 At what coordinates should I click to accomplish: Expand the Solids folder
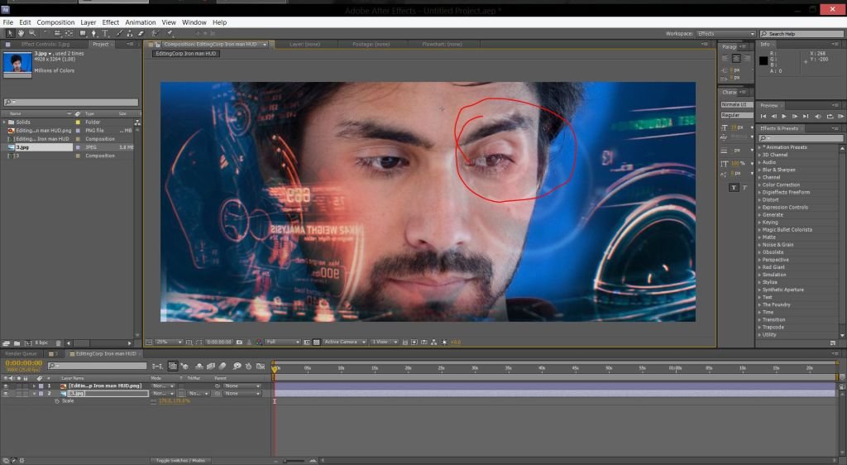click(x=4, y=122)
